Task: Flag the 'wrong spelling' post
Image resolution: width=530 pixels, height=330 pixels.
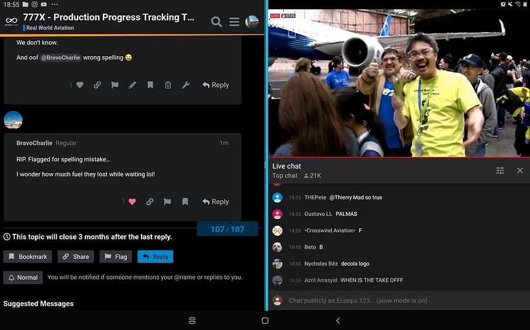Action: tap(115, 85)
